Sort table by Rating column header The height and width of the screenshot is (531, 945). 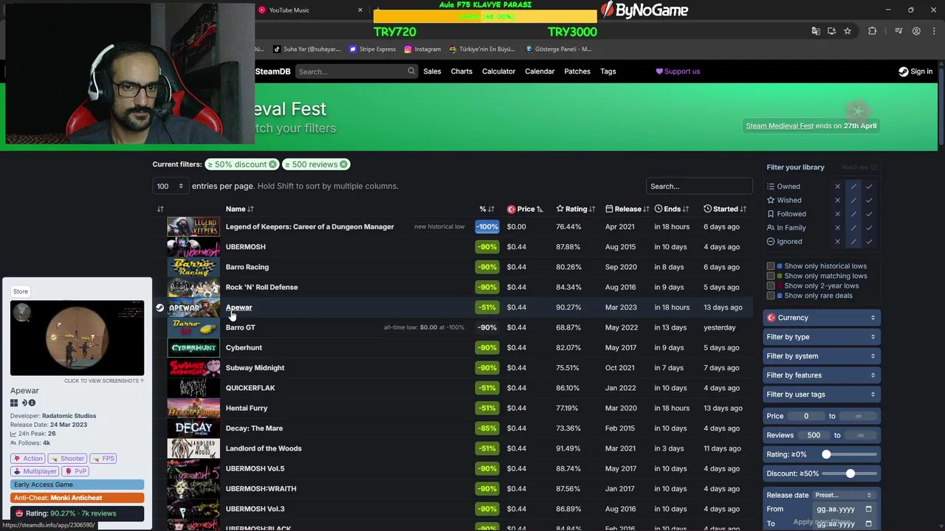576,209
